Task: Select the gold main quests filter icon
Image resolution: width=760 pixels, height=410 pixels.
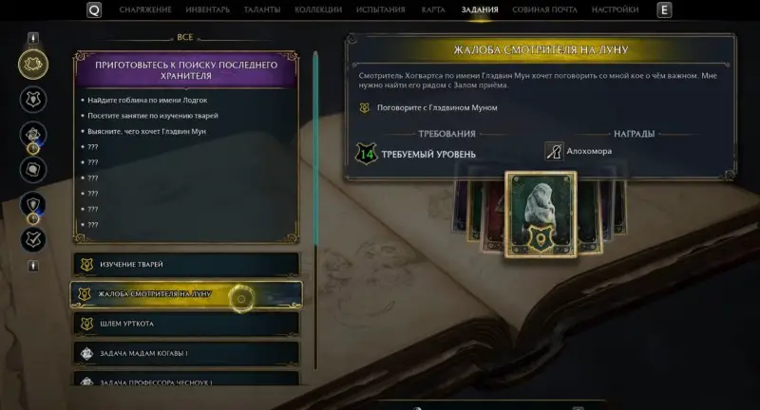Action: (x=33, y=65)
